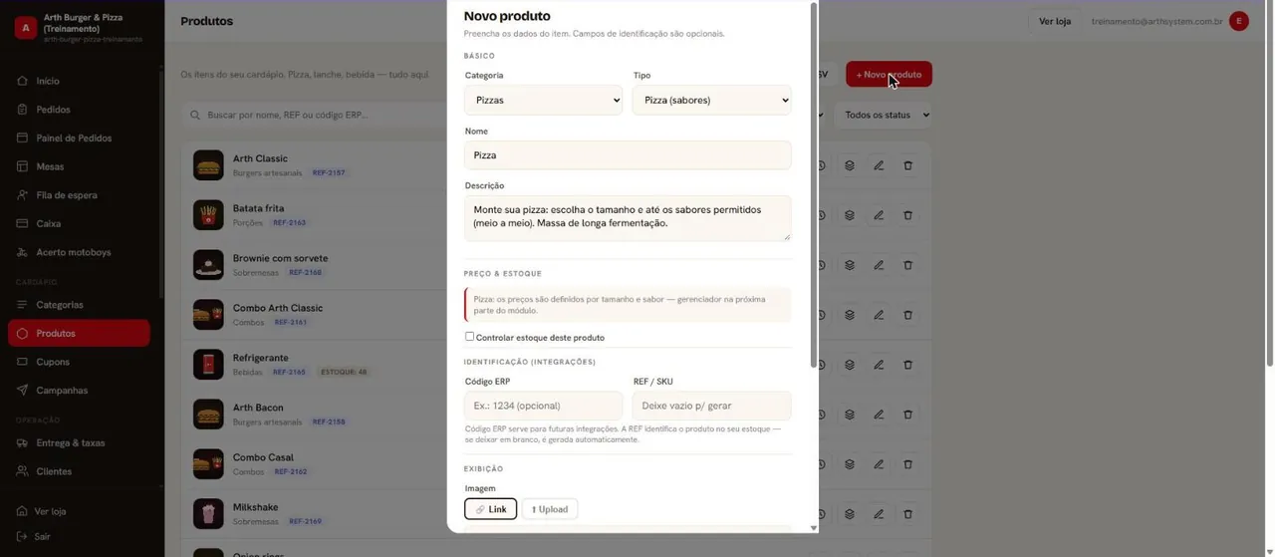This screenshot has width=1275, height=557.
Task: Edit Arth Bacon via pencil icon
Action: (879, 415)
